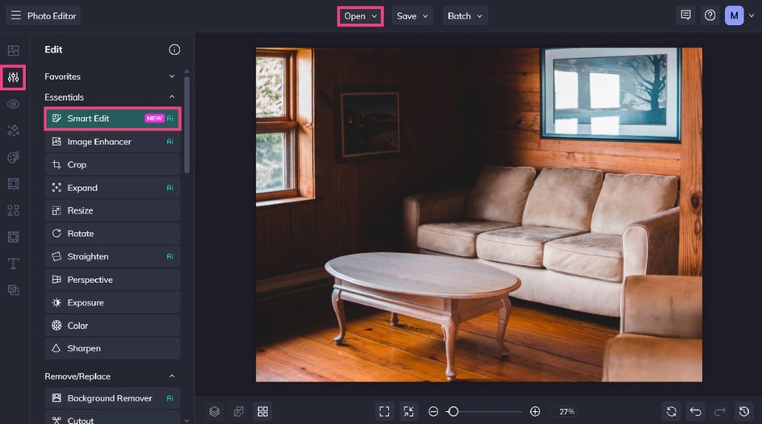Viewport: 762px width, 424px height.
Task: Open the Open dropdown menu
Action: (x=361, y=16)
